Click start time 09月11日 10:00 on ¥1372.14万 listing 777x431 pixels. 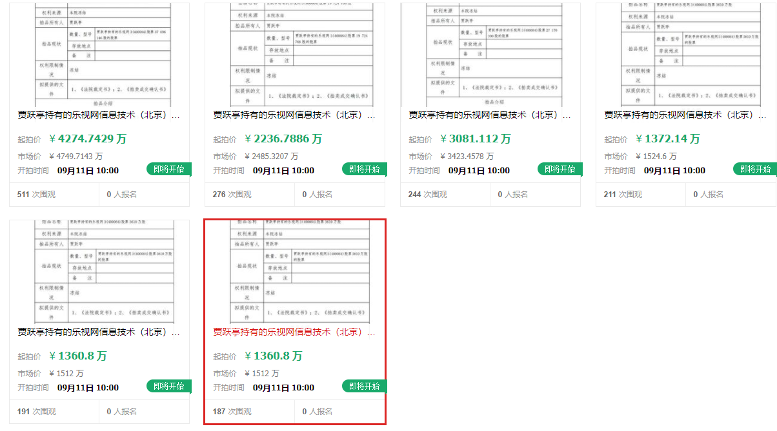(x=675, y=171)
